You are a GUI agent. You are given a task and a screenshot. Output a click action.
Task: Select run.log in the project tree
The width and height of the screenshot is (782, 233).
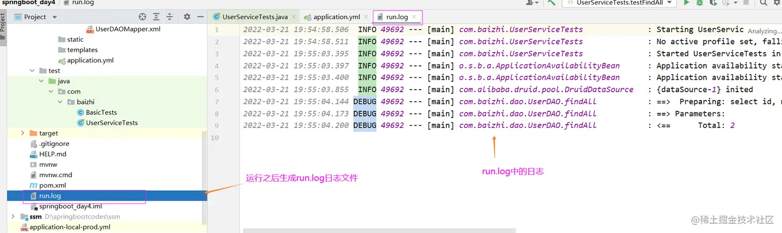pos(107,196)
